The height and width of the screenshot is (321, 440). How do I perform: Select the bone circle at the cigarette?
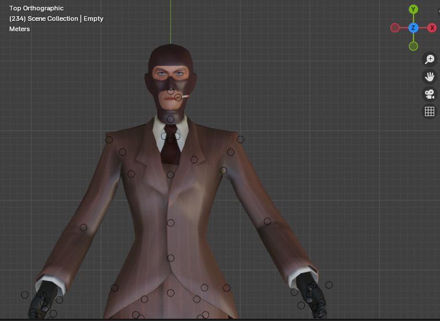coord(178,98)
